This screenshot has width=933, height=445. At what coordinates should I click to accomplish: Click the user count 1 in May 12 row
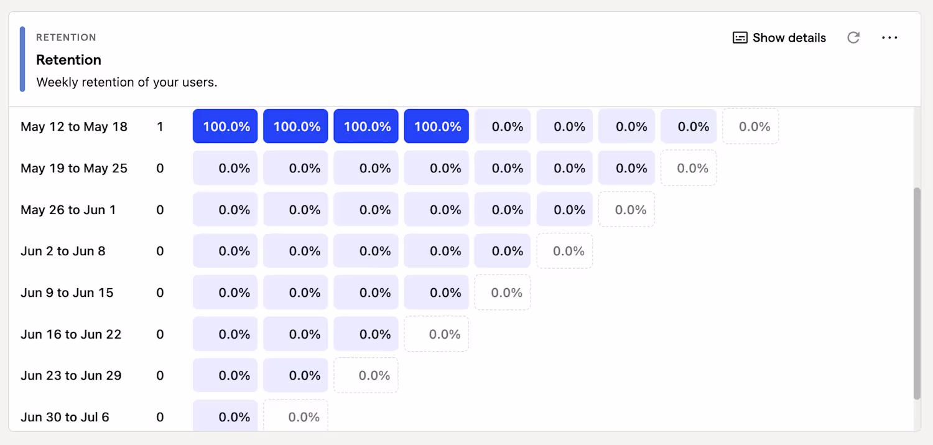point(160,127)
